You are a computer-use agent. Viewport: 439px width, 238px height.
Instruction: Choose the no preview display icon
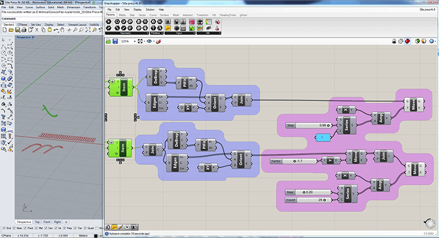pyautogui.click(x=394, y=41)
